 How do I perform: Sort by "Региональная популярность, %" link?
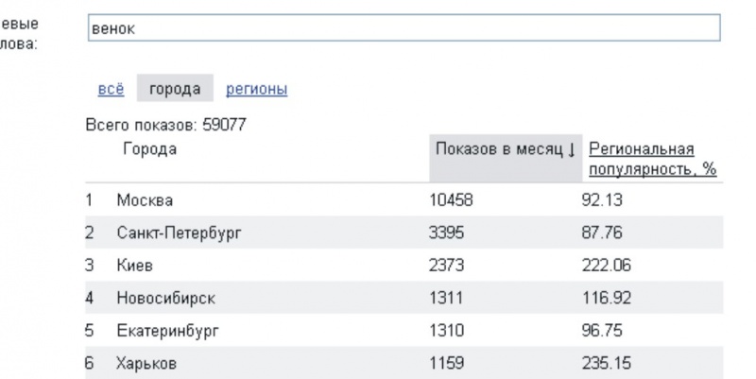tap(652, 159)
